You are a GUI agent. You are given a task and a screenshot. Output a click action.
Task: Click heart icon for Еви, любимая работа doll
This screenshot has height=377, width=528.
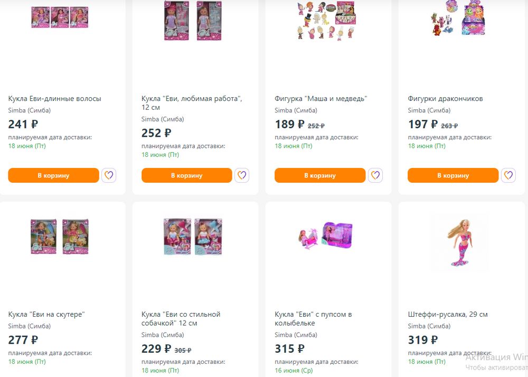[242, 175]
